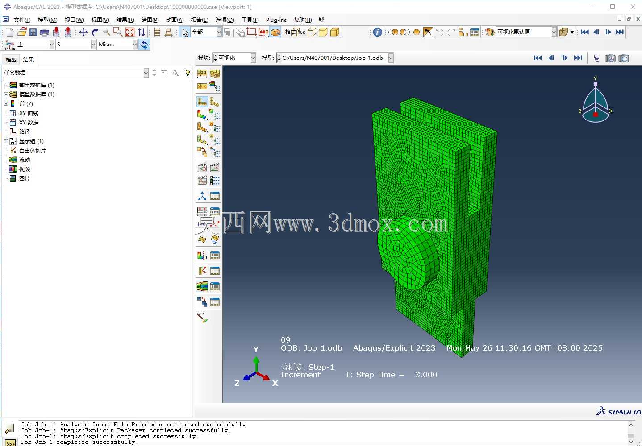Open the Job-1.odb model path dropdown
642x446 pixels.
(391, 58)
